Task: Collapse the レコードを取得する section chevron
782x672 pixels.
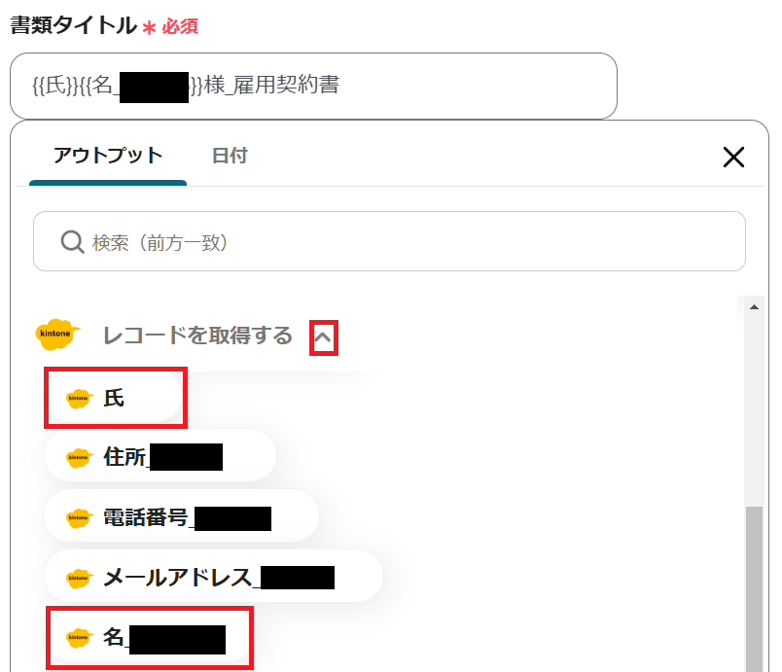Action: tap(324, 338)
